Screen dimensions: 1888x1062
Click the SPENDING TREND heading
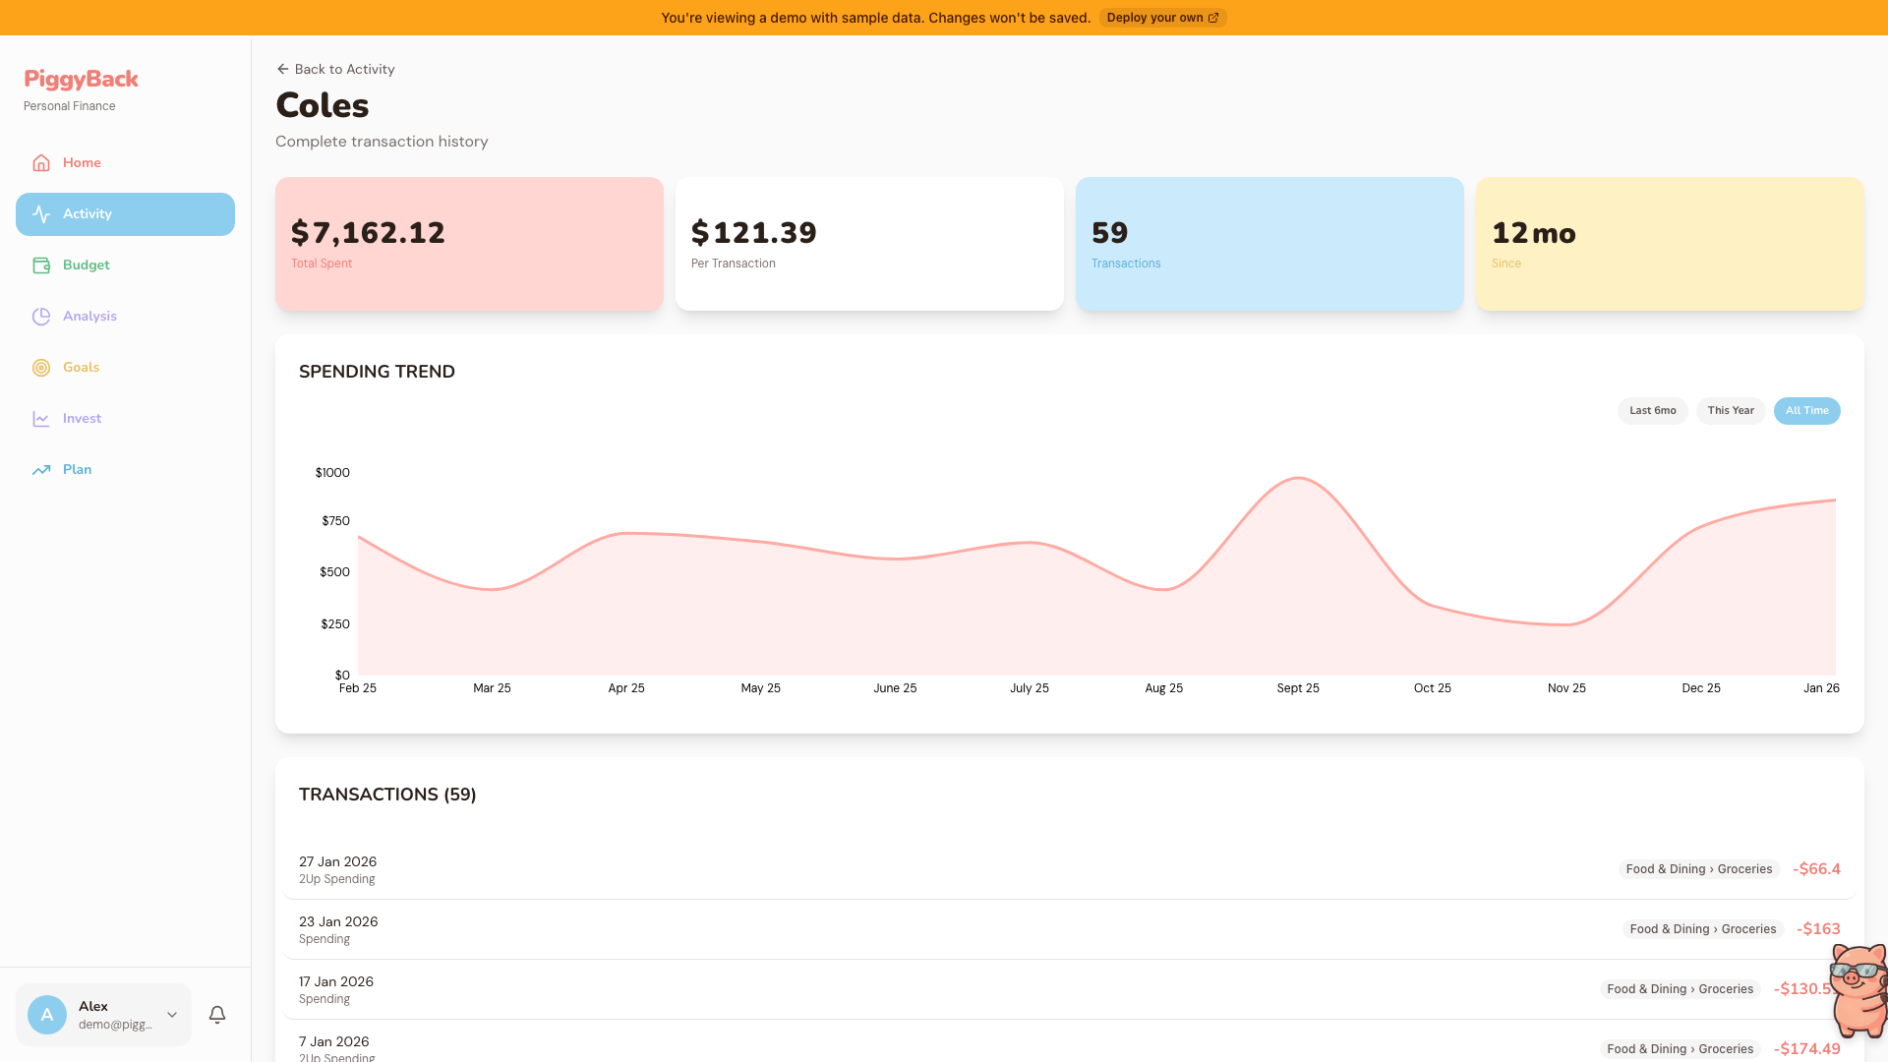[377, 372]
